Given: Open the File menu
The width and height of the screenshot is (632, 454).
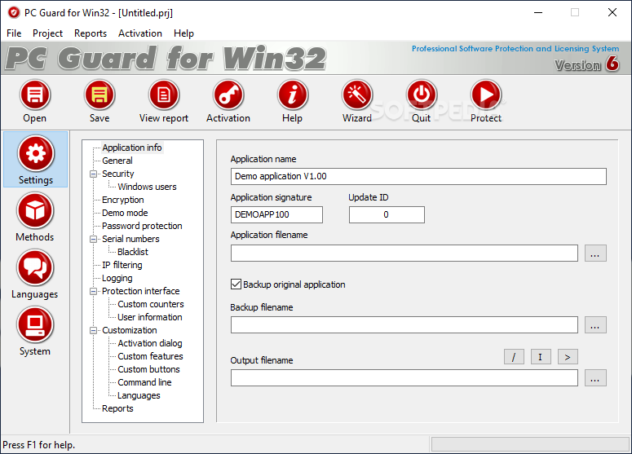Looking at the screenshot, I should point(14,33).
